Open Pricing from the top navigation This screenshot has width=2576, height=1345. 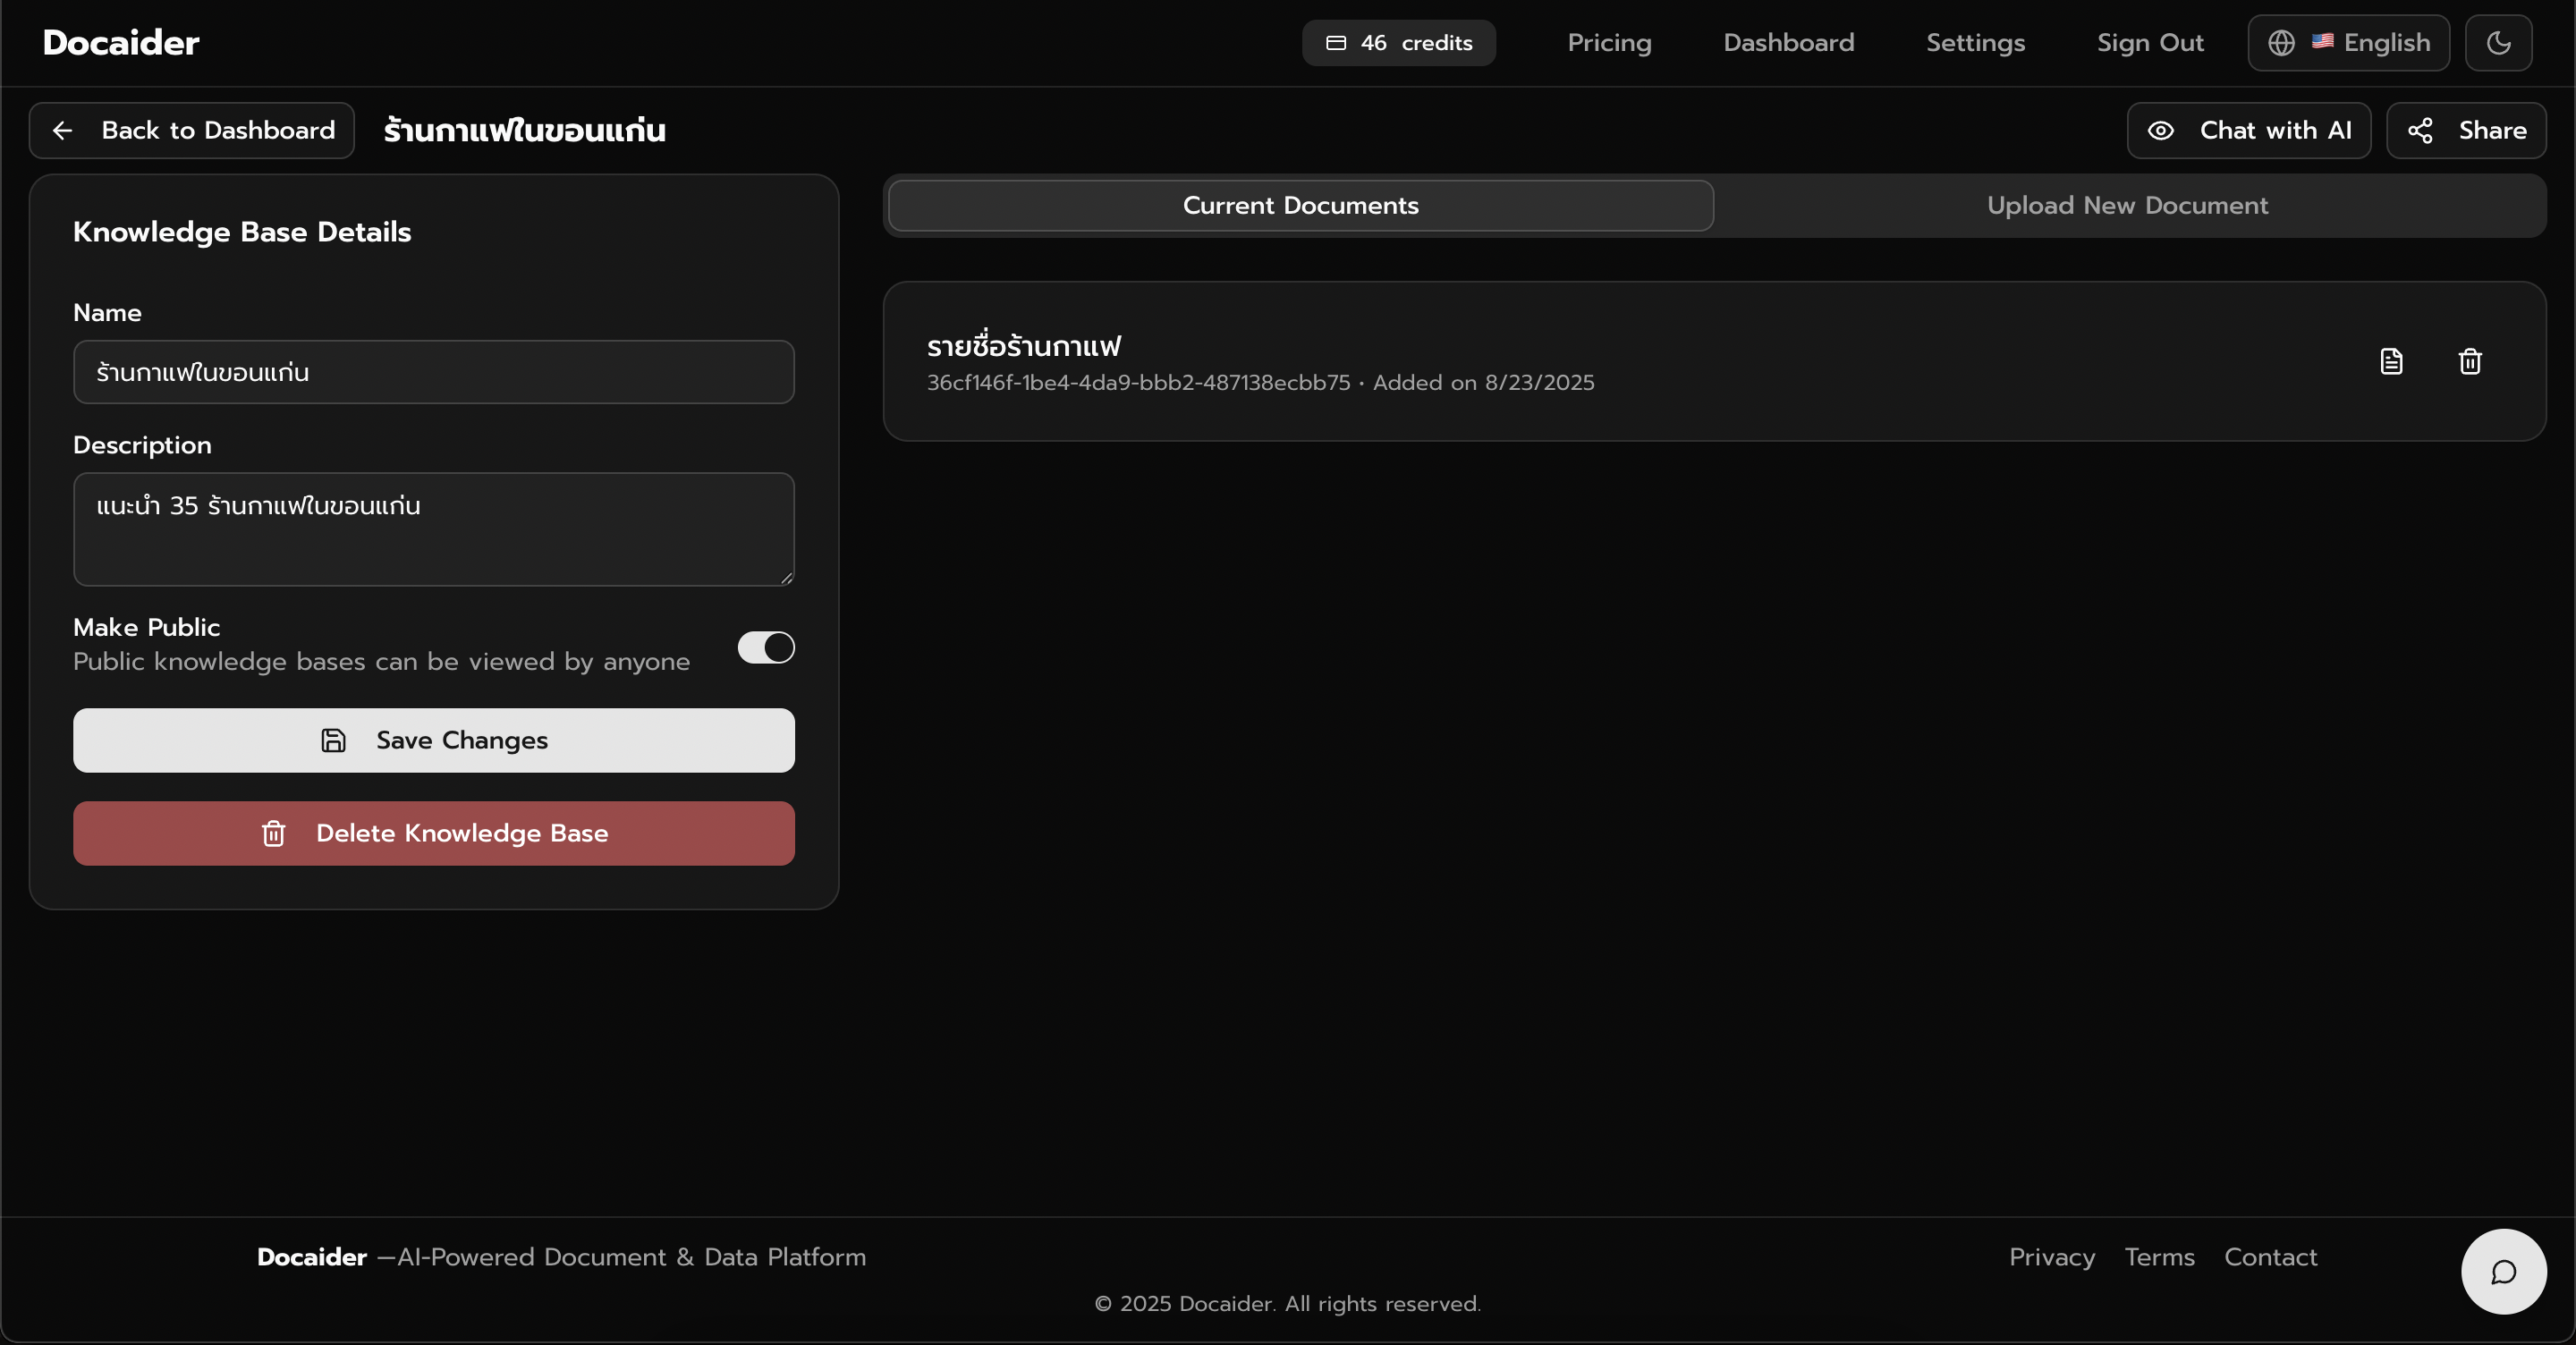[1608, 43]
